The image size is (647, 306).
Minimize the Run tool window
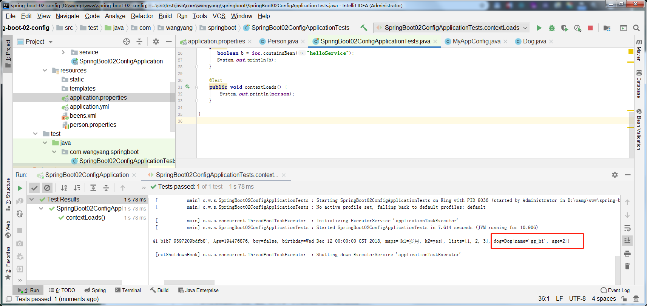click(628, 175)
